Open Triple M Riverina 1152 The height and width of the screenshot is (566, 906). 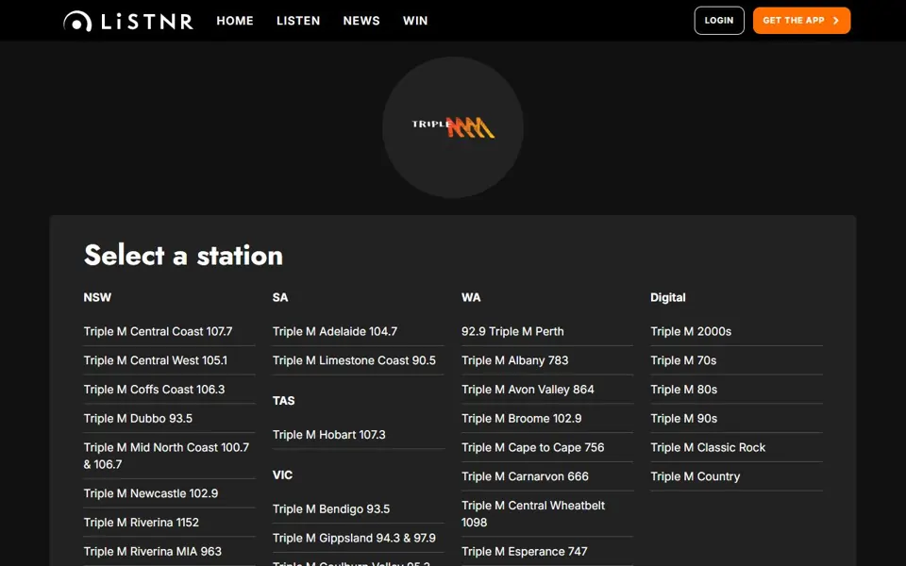click(x=141, y=522)
